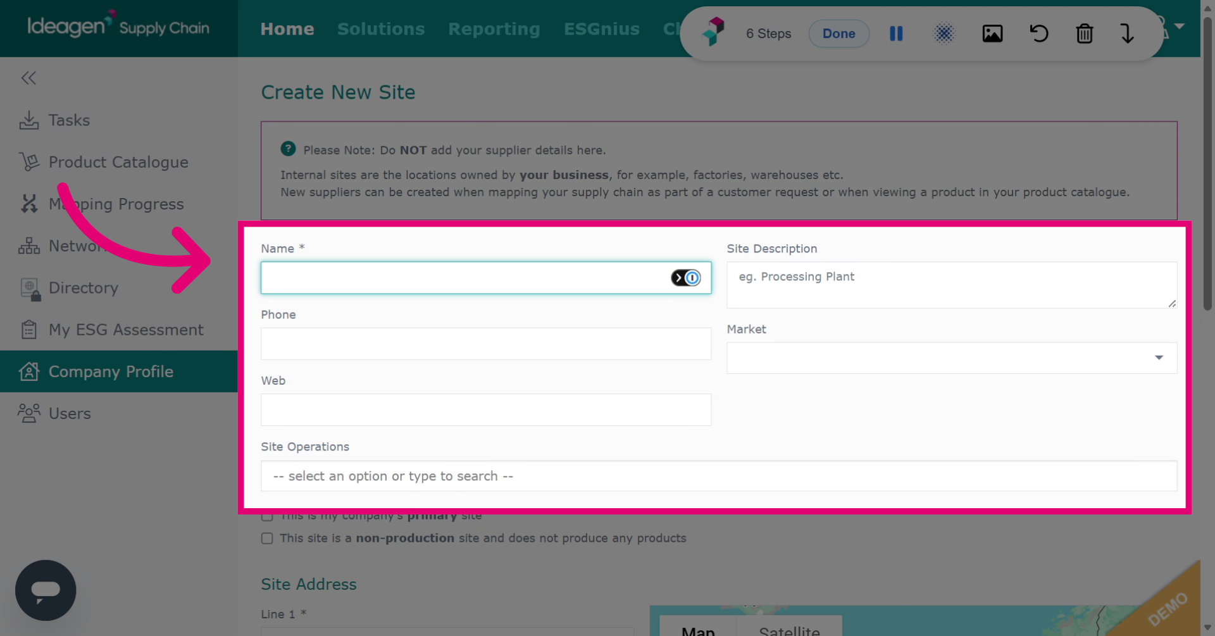
Task: Click the undo arrow icon in recorder toolbar
Action: coord(1038,34)
